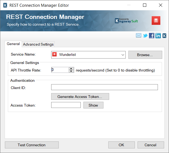Maximize the REST Connection Manager Editor window

coord(145,5)
